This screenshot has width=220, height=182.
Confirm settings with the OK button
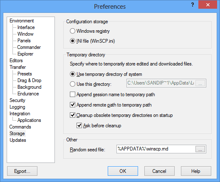pos(123,171)
